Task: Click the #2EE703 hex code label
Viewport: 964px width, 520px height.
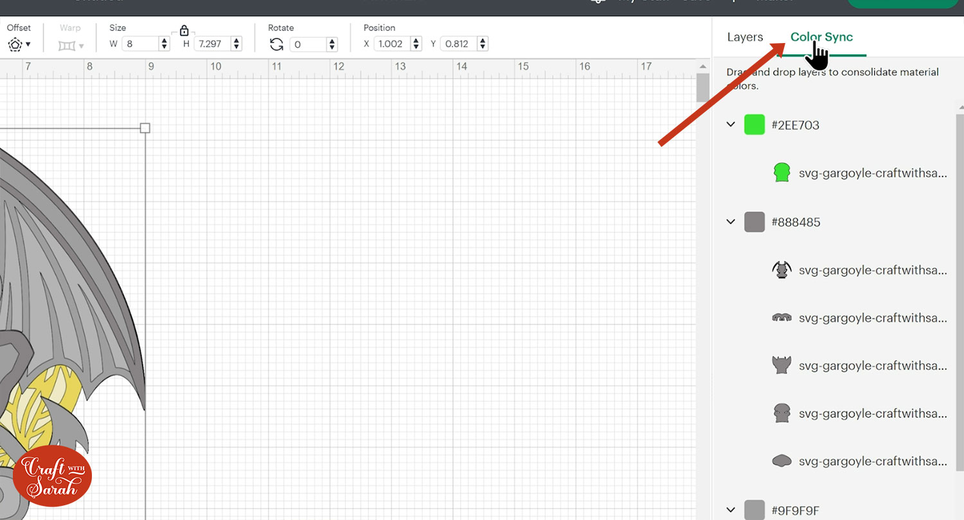Action: point(796,125)
